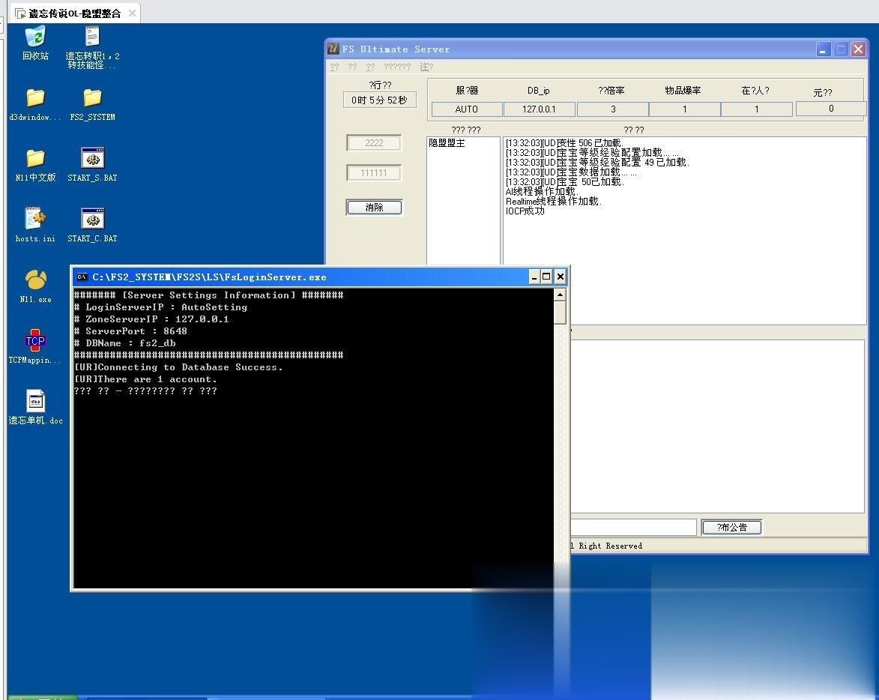Viewport: 879px width, 700px height.
Task: Click the console window's C:\ system icon
Action: (x=82, y=277)
